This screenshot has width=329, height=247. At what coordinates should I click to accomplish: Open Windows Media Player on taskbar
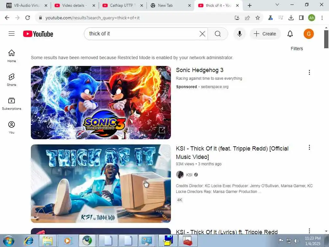point(67,241)
